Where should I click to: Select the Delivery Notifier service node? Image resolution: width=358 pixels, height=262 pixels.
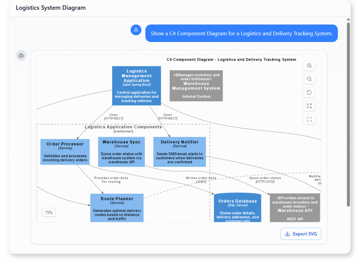180,151
